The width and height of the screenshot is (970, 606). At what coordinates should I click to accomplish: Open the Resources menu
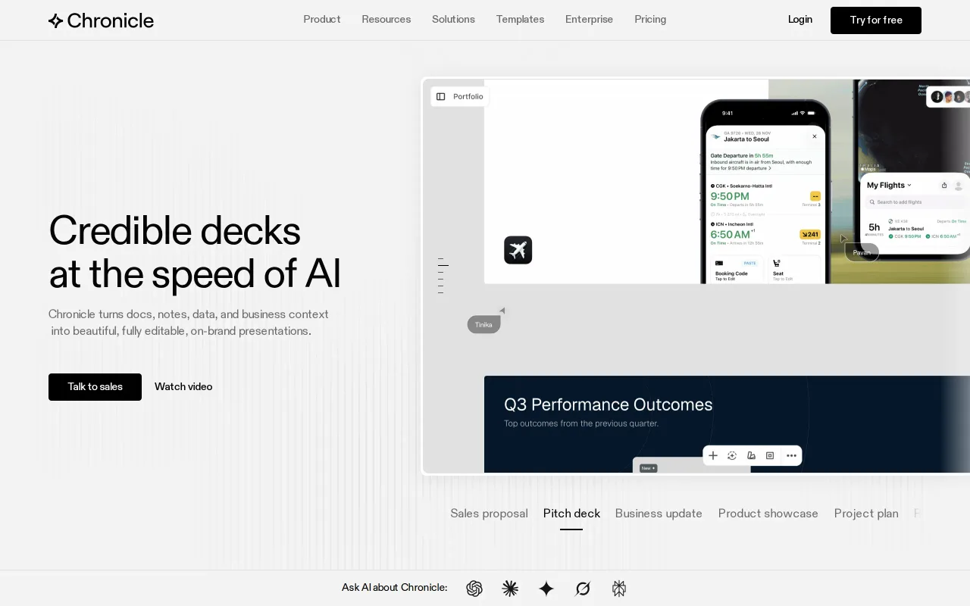coord(386,20)
